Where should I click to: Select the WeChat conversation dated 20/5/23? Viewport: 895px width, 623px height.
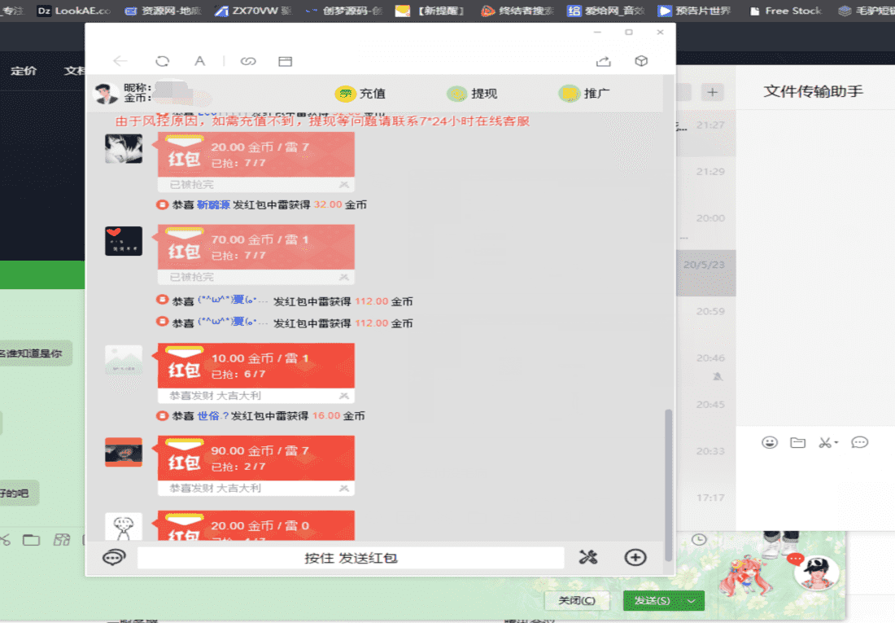click(x=705, y=273)
